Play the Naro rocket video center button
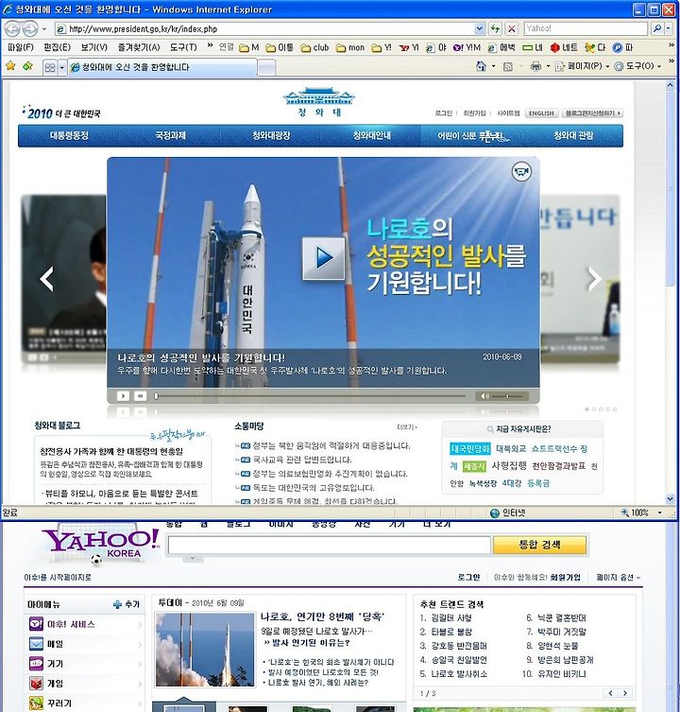The image size is (680, 712). coord(323,258)
